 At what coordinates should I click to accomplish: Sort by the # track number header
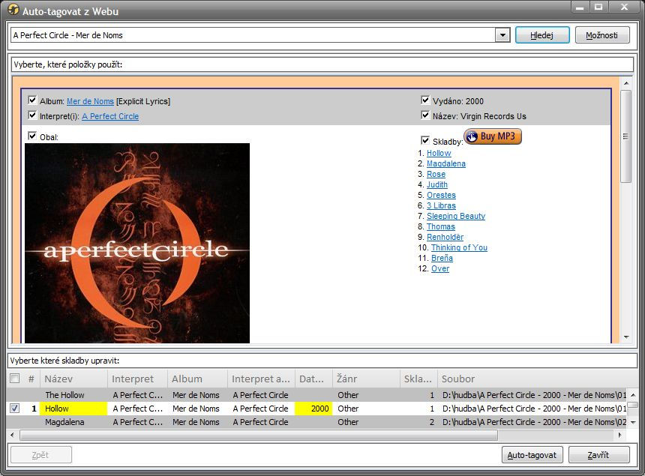[31, 379]
